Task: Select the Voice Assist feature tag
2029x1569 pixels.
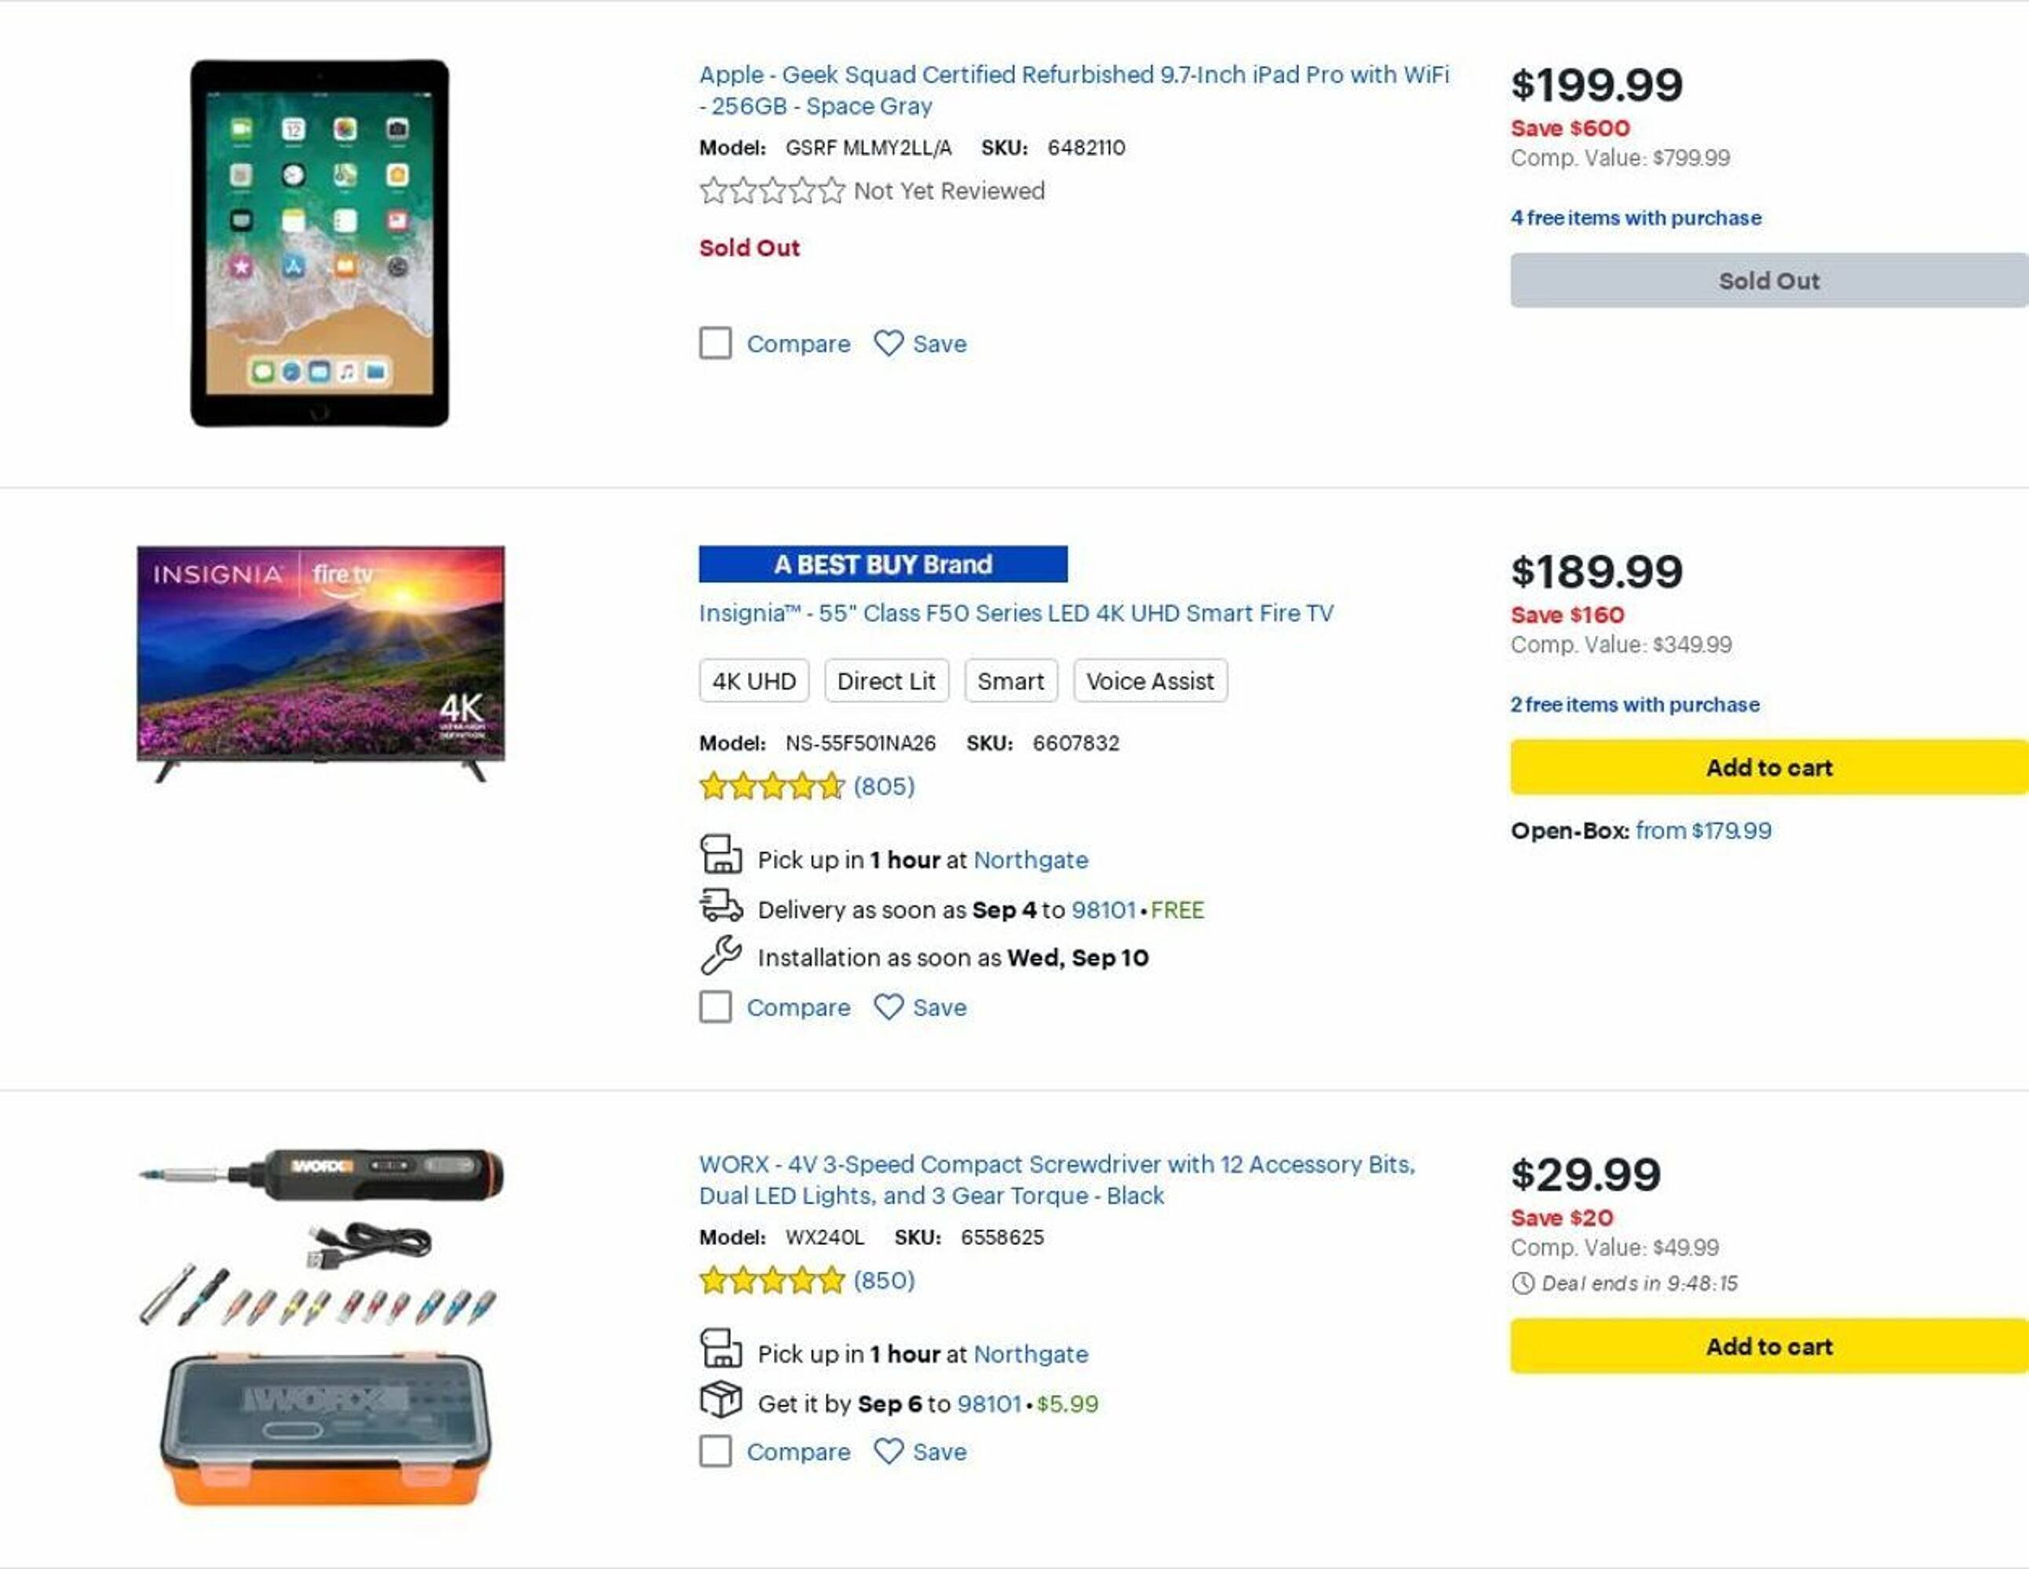Action: coord(1149,682)
